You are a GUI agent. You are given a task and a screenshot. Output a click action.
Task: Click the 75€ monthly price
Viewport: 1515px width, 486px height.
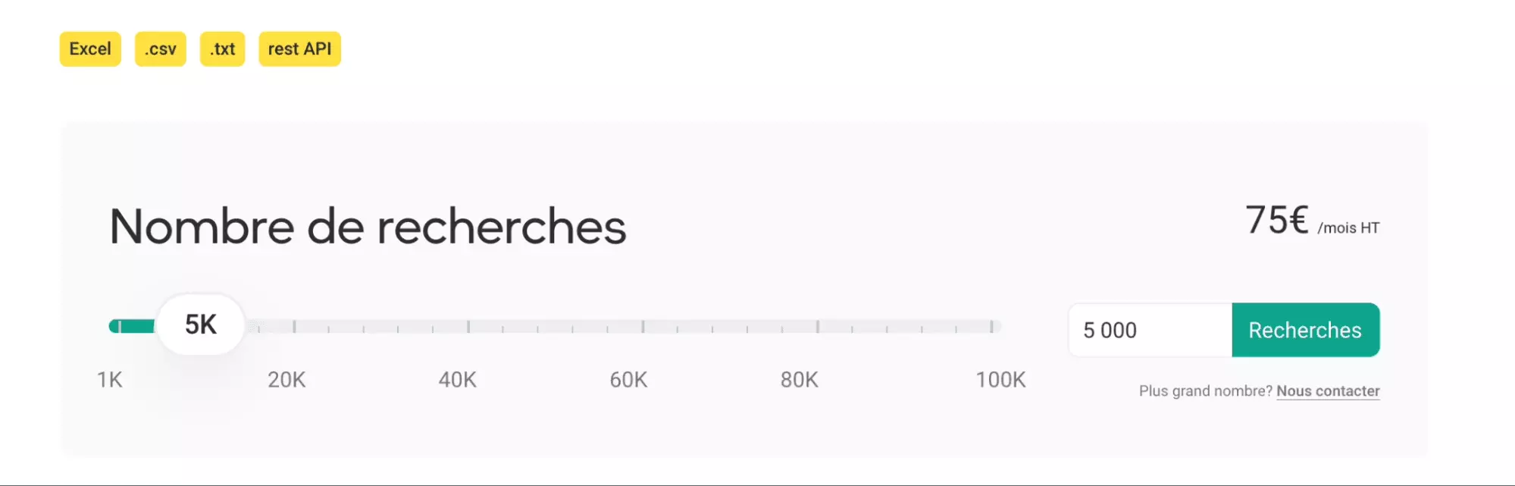pos(1277,221)
